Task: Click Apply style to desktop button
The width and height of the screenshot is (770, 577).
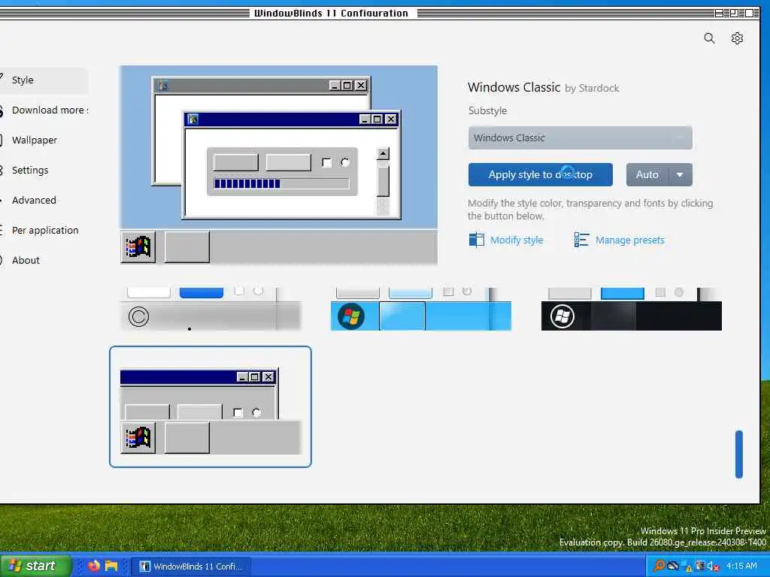Action: click(540, 174)
